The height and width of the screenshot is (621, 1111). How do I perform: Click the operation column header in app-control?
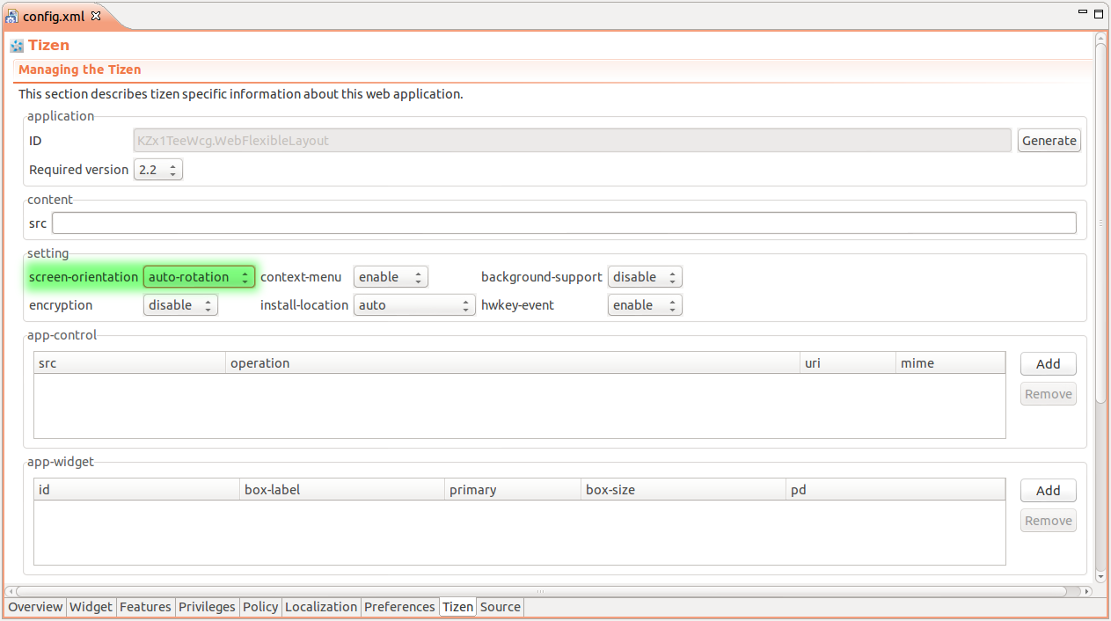click(512, 363)
